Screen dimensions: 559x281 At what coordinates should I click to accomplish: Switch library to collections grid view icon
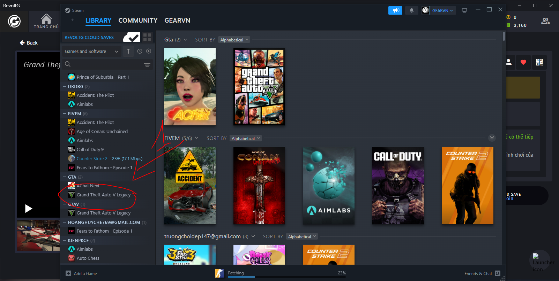147,37
